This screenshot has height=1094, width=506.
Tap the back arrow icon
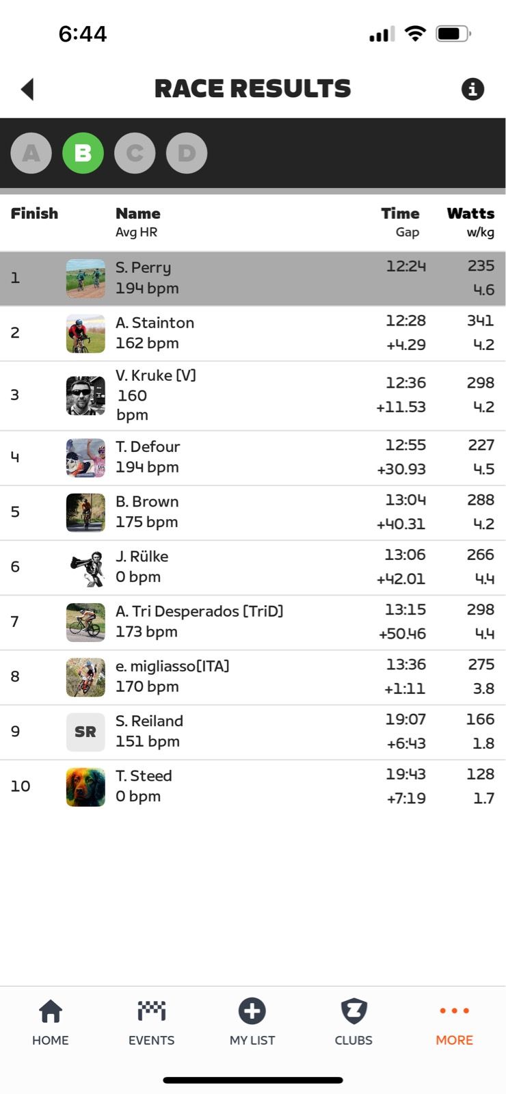coord(27,89)
